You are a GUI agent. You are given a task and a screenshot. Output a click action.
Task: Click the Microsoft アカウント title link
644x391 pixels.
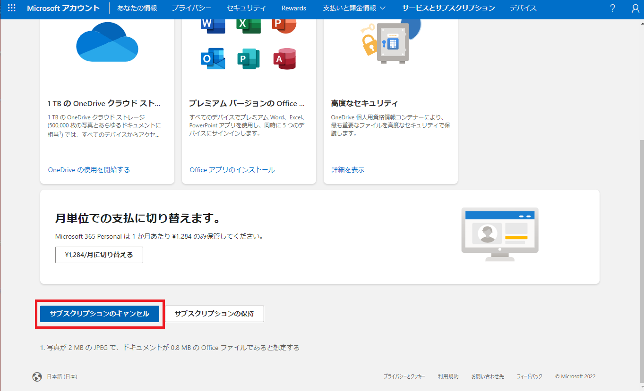pos(63,8)
